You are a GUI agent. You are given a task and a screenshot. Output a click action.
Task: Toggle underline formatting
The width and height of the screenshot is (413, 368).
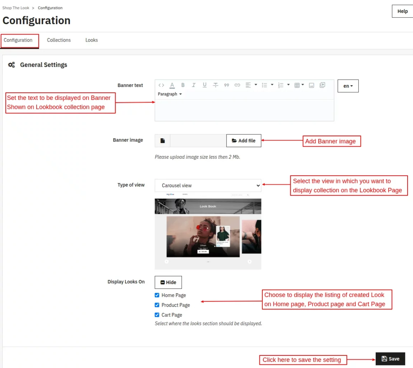click(205, 85)
